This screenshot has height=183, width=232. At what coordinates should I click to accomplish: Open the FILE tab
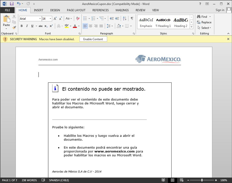7,10
